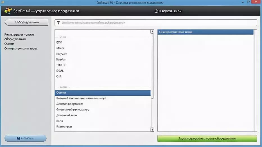
Task: Click Регистрация нового оборудования in the left sidebar
Action: point(19,37)
